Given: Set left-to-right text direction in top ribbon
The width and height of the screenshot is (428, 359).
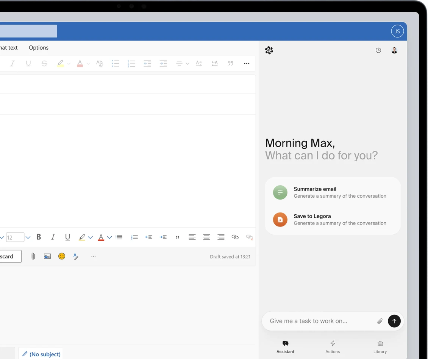Looking at the screenshot, I should point(199,63).
